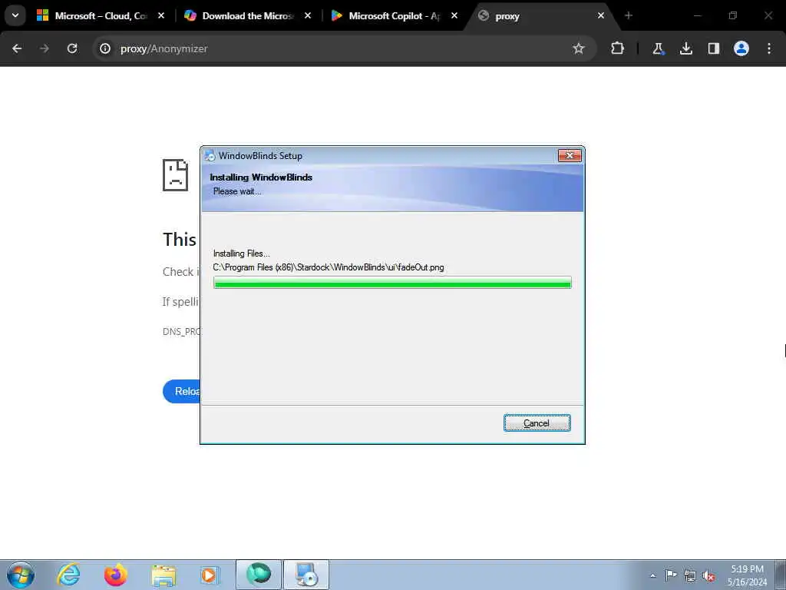Go forward in browser history
Viewport: 786px width, 590px height.
[44, 48]
